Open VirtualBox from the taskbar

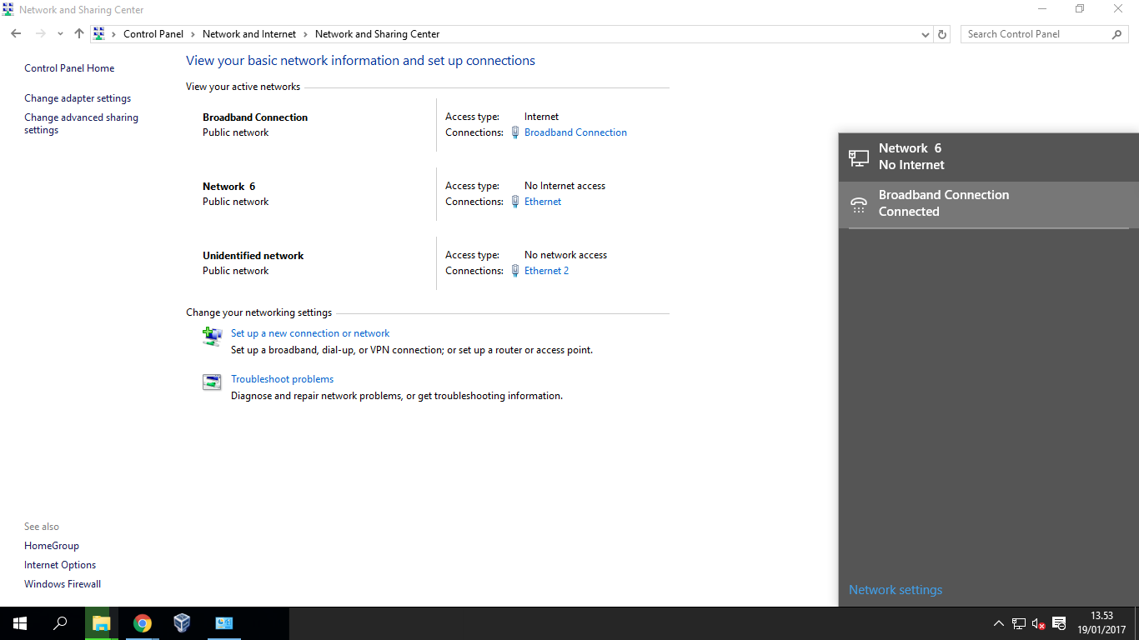click(x=183, y=623)
